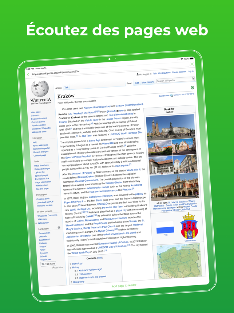Viewport: 234px width, 313px height.
Task: Click the 130 more languages button
Action: click(x=48, y=264)
